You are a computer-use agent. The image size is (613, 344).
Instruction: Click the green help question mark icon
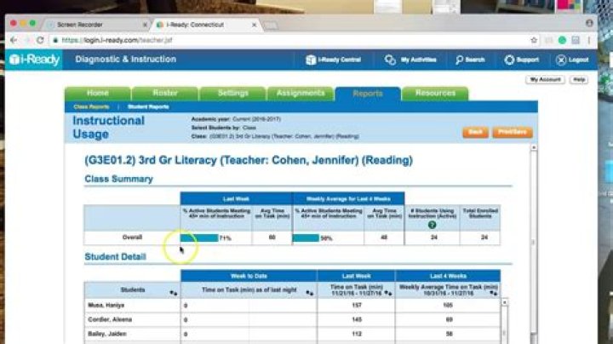coord(432,225)
